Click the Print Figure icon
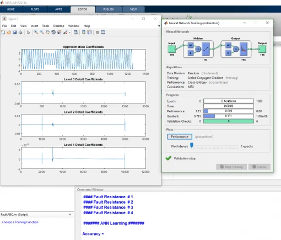 tap(20, 32)
